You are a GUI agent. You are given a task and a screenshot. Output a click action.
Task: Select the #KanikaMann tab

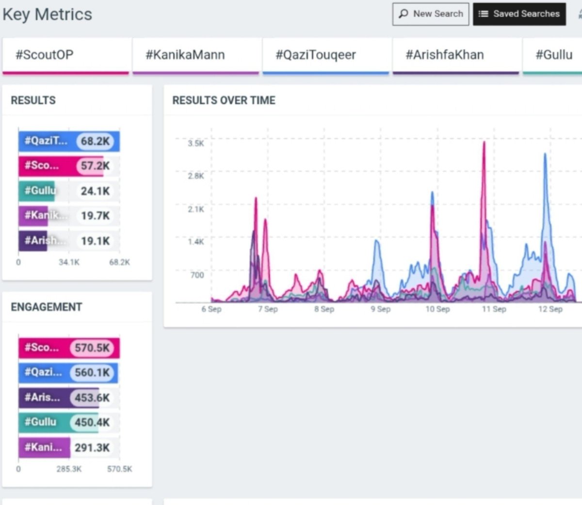click(x=195, y=55)
